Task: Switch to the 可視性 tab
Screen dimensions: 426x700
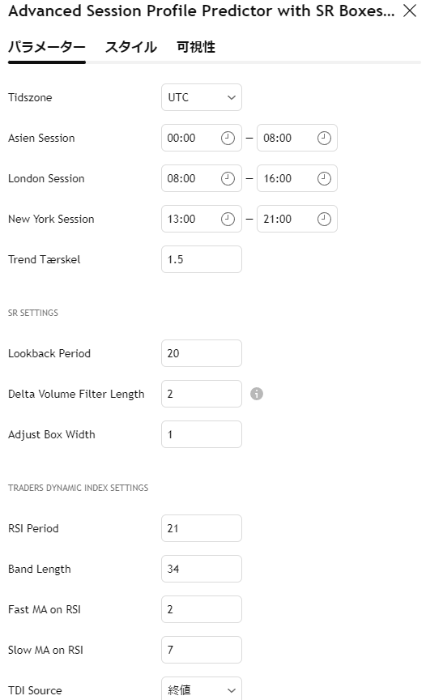Action: [196, 47]
